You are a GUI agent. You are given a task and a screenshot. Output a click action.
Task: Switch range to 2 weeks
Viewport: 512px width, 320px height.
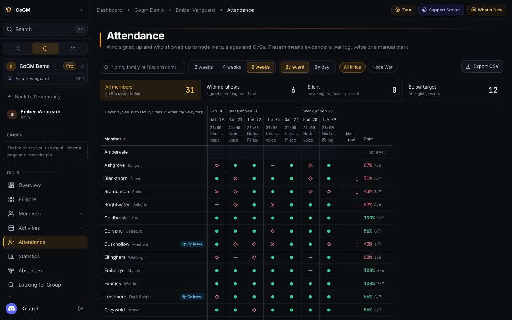[x=203, y=67]
